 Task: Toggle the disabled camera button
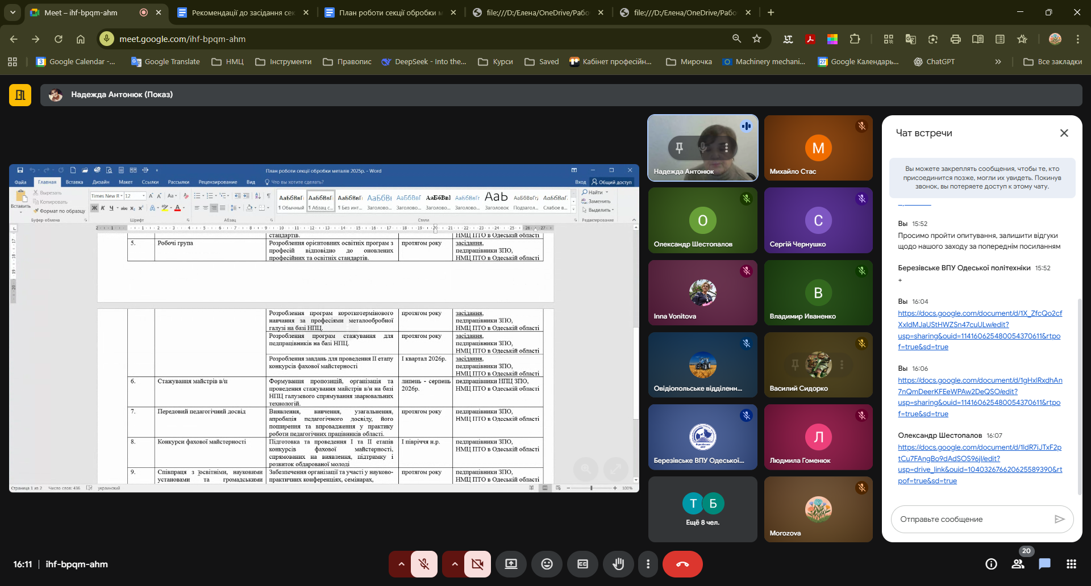[477, 564]
